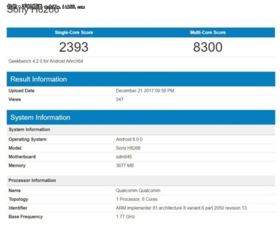Click the 1.77 GHz base frequency value

[125, 217]
